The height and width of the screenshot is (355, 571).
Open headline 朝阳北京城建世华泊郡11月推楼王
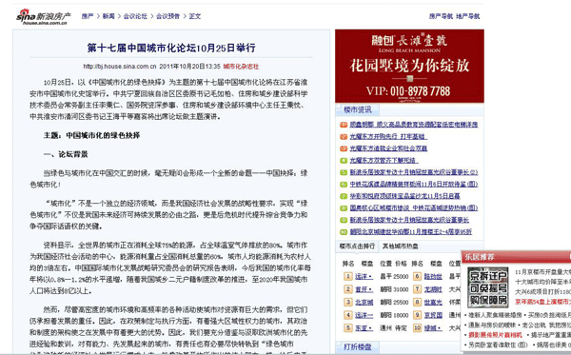(411, 231)
